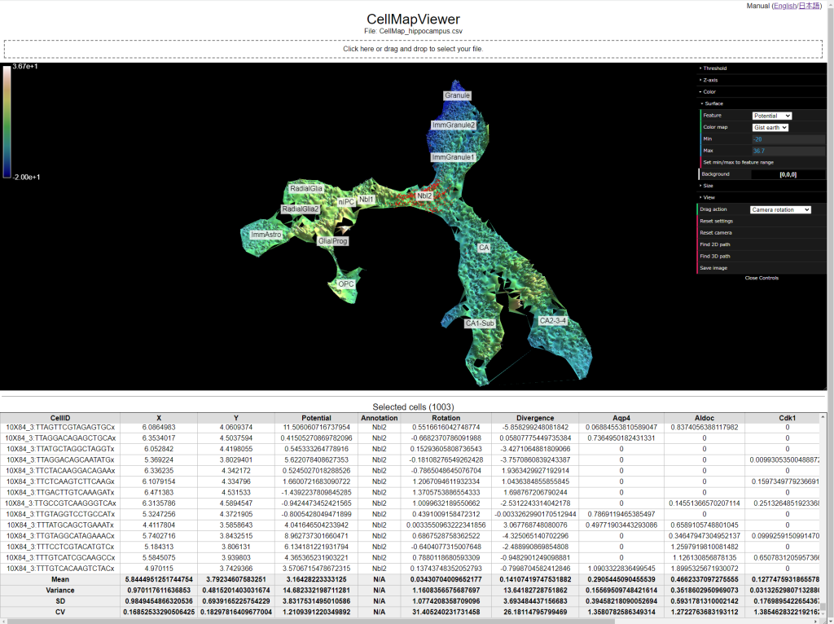Click Reset camera in controls
Screen dimensions: 834x624
click(x=718, y=233)
